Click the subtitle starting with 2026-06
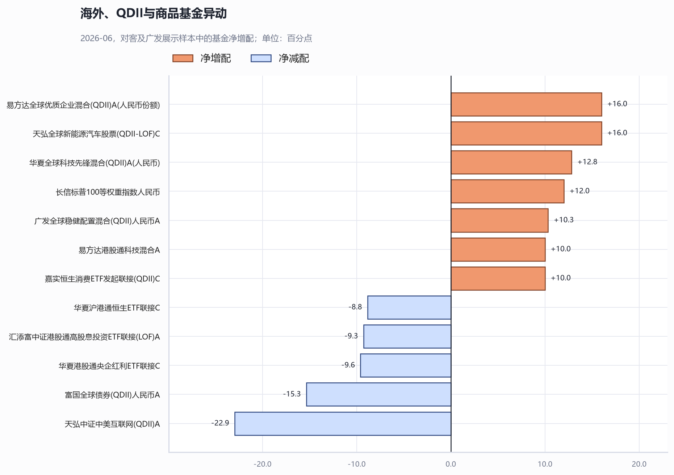Viewport: 674px width, 475px height. click(x=196, y=38)
